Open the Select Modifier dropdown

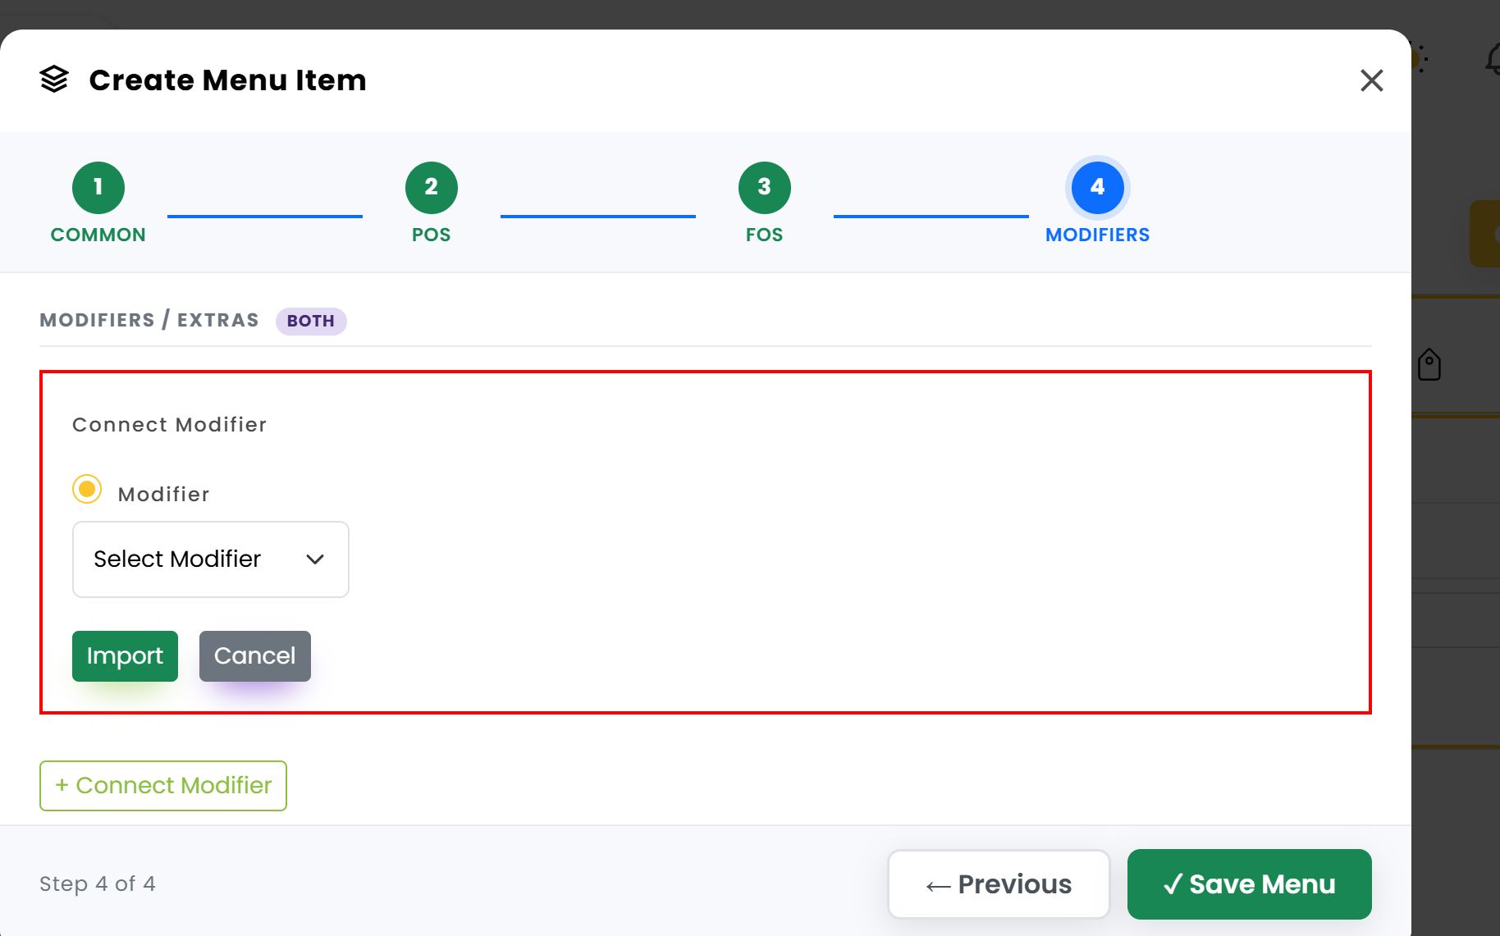click(211, 559)
